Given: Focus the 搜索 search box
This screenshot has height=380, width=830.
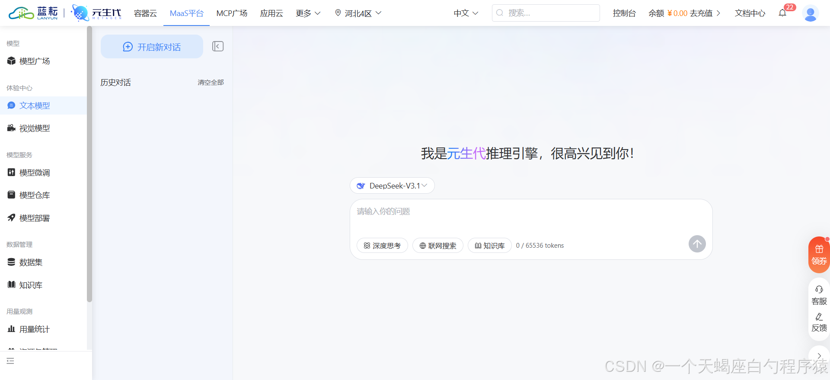Looking at the screenshot, I should coord(546,13).
